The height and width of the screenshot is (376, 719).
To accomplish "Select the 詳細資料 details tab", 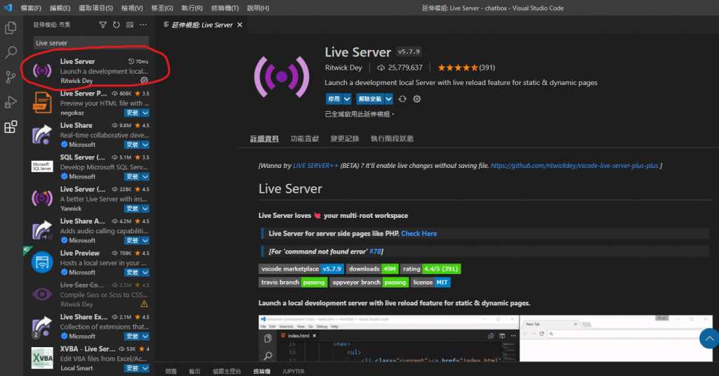I will (x=264, y=138).
